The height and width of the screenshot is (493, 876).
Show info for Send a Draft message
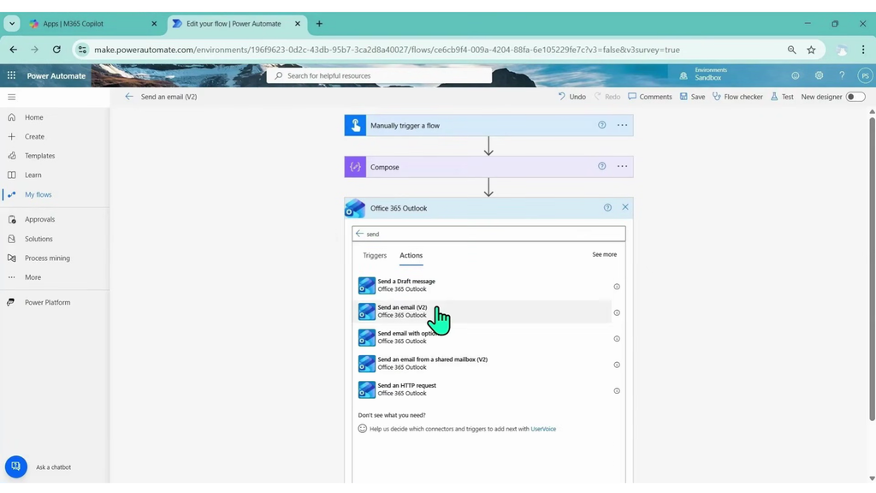coord(617,287)
